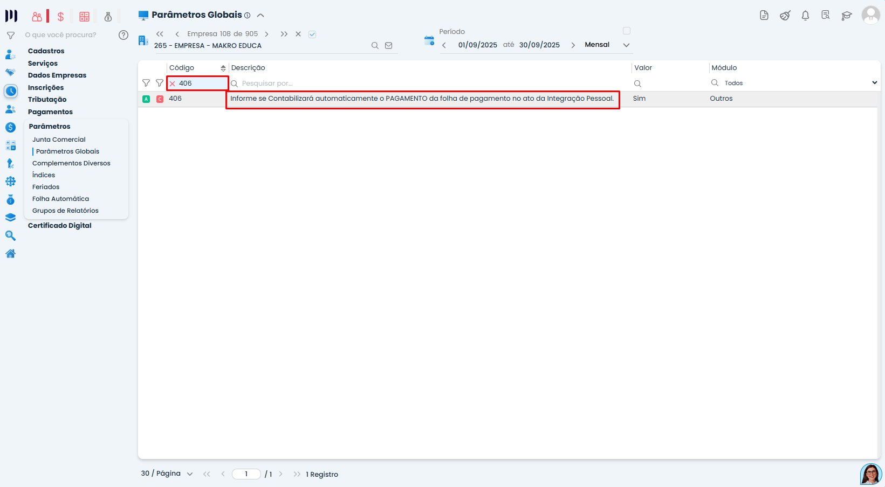Click the help question mark icon
This screenshot has height=487, width=885.
coord(124,35)
